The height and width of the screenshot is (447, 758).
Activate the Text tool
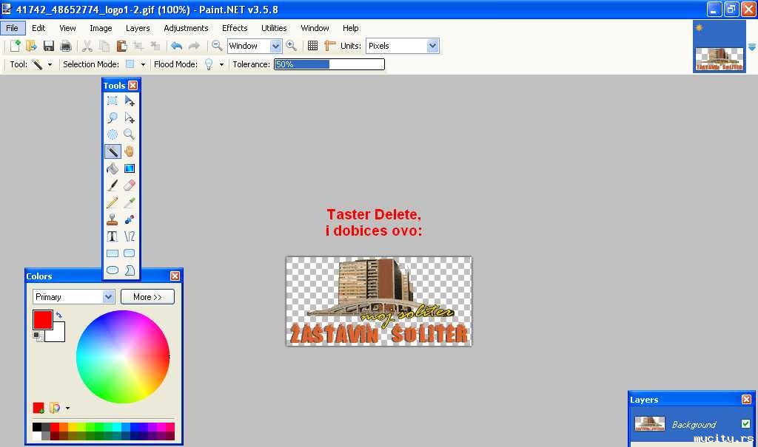click(x=113, y=236)
